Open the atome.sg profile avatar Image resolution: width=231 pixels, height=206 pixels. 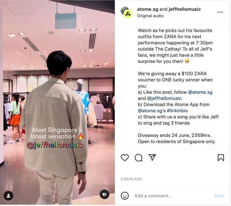click(126, 12)
